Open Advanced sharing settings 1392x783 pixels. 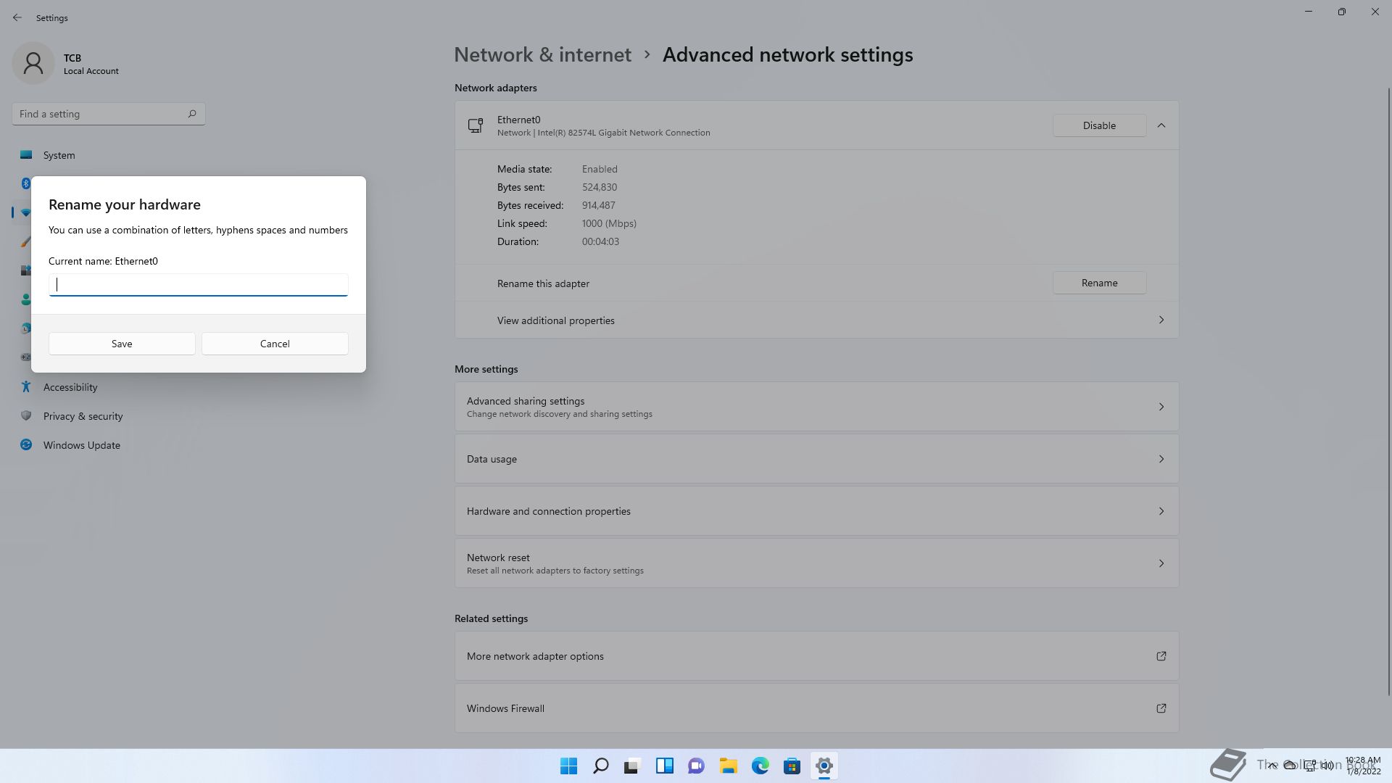tap(816, 407)
